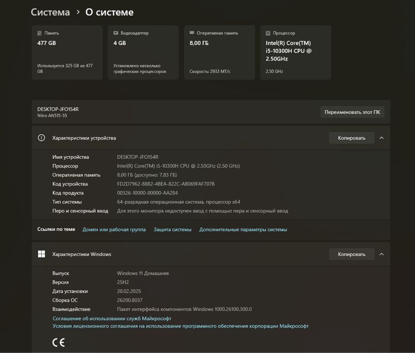Click the OS build value 26200.8037
The width and height of the screenshot is (415, 353).
coord(130,300)
